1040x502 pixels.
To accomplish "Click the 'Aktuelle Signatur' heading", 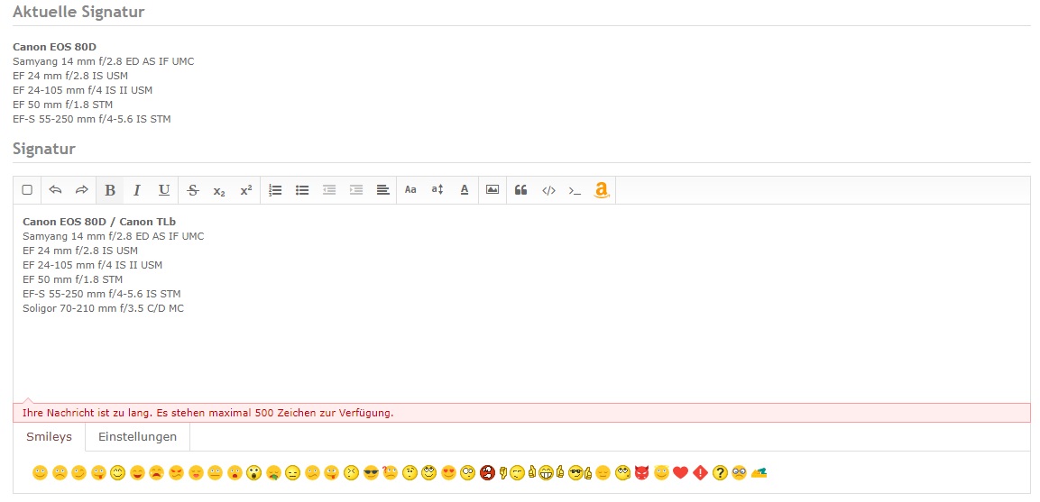I will point(78,12).
